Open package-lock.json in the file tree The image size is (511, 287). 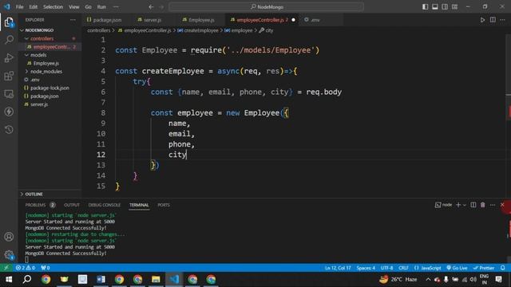pos(50,88)
